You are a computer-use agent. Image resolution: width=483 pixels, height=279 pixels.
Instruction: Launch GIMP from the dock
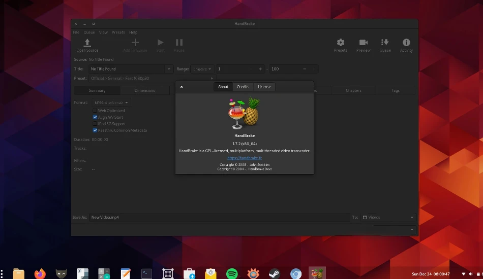(x=62, y=273)
